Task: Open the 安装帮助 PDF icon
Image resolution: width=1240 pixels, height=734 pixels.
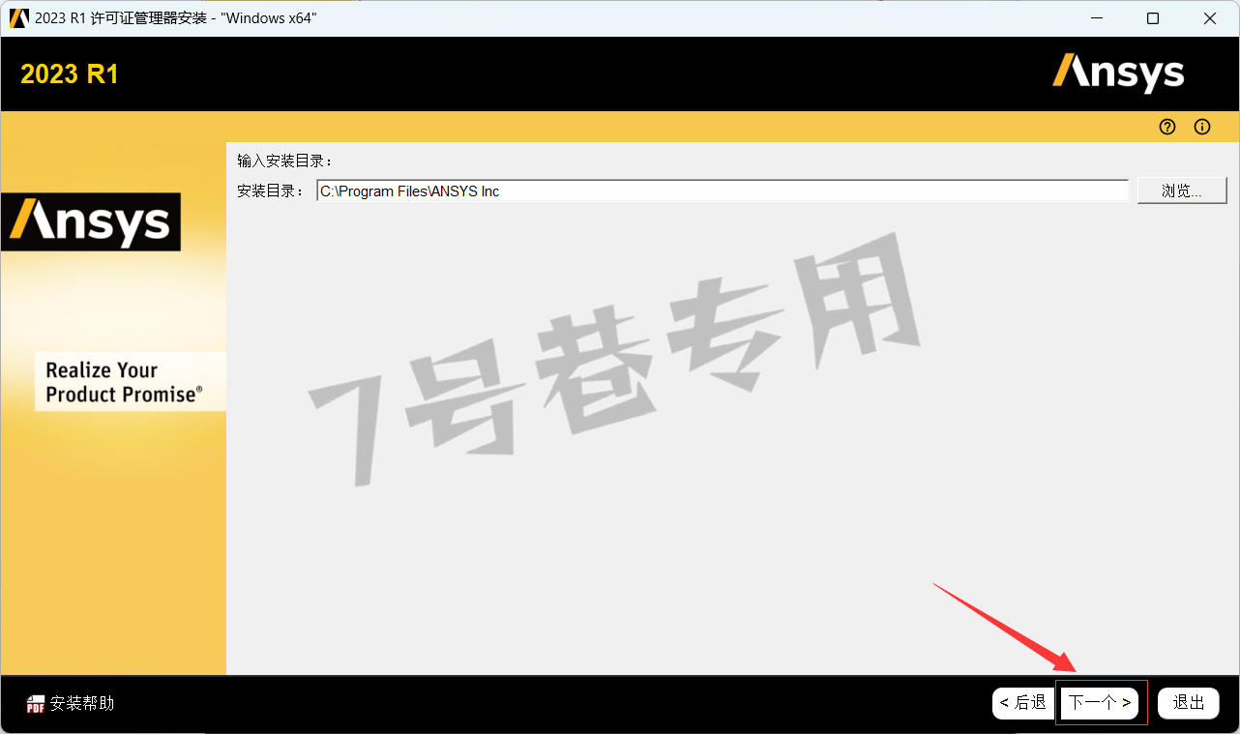Action: (36, 704)
